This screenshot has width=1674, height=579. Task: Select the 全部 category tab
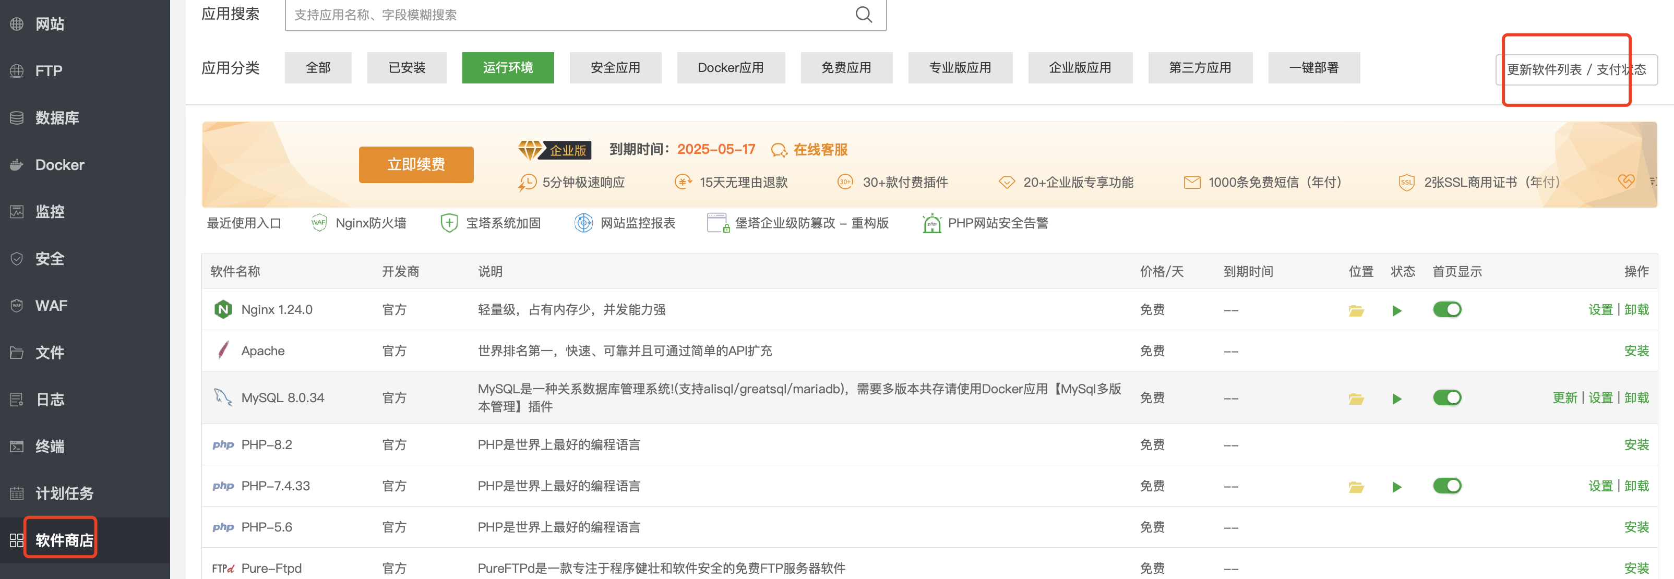318,68
